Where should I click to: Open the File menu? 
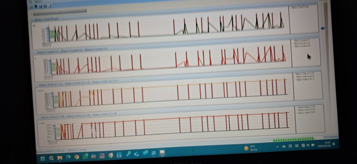point(29,2)
